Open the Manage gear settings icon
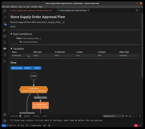 tap(5, 121)
